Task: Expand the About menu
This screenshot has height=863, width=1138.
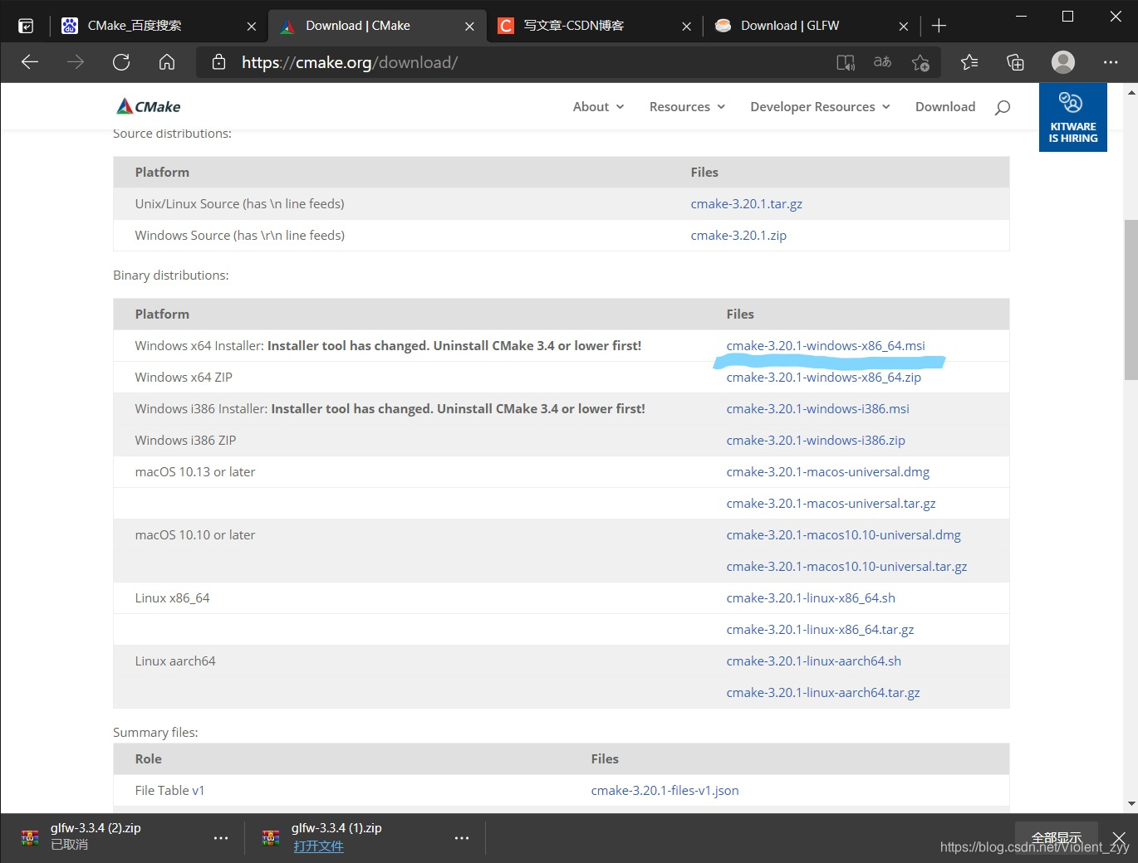Action: point(598,107)
